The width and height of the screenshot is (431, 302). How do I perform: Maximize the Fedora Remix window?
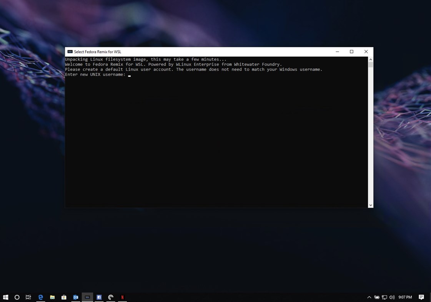(351, 51)
